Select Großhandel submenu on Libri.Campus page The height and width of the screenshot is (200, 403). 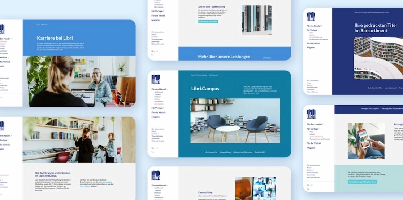(158, 92)
